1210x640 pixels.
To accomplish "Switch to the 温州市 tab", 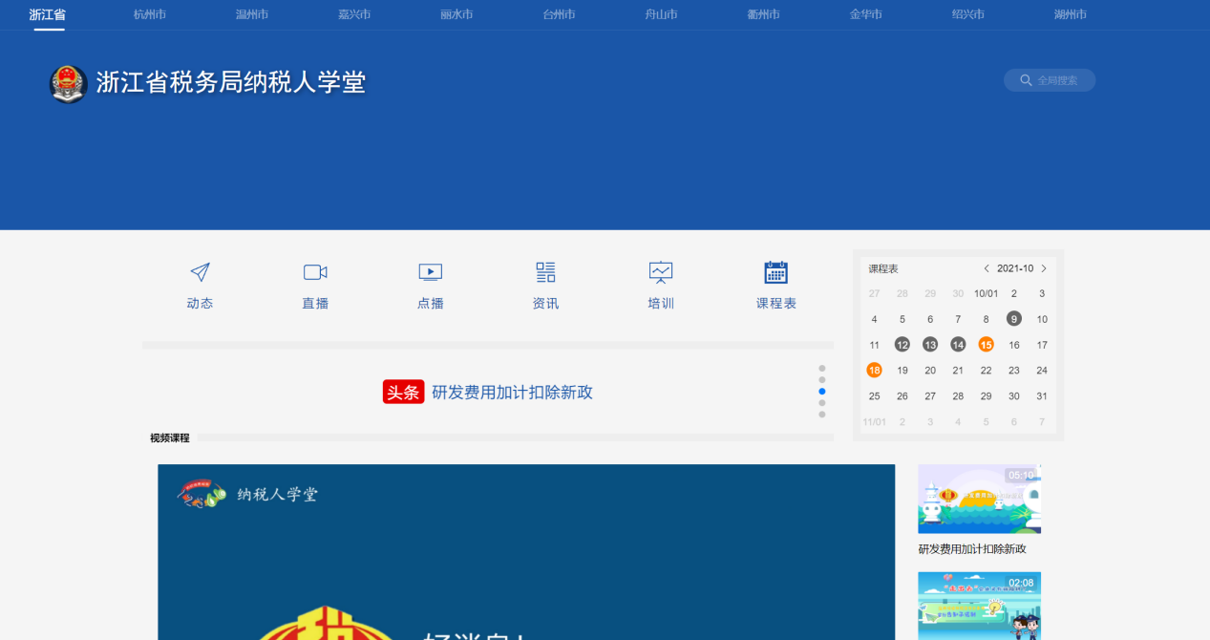I will coord(252,14).
